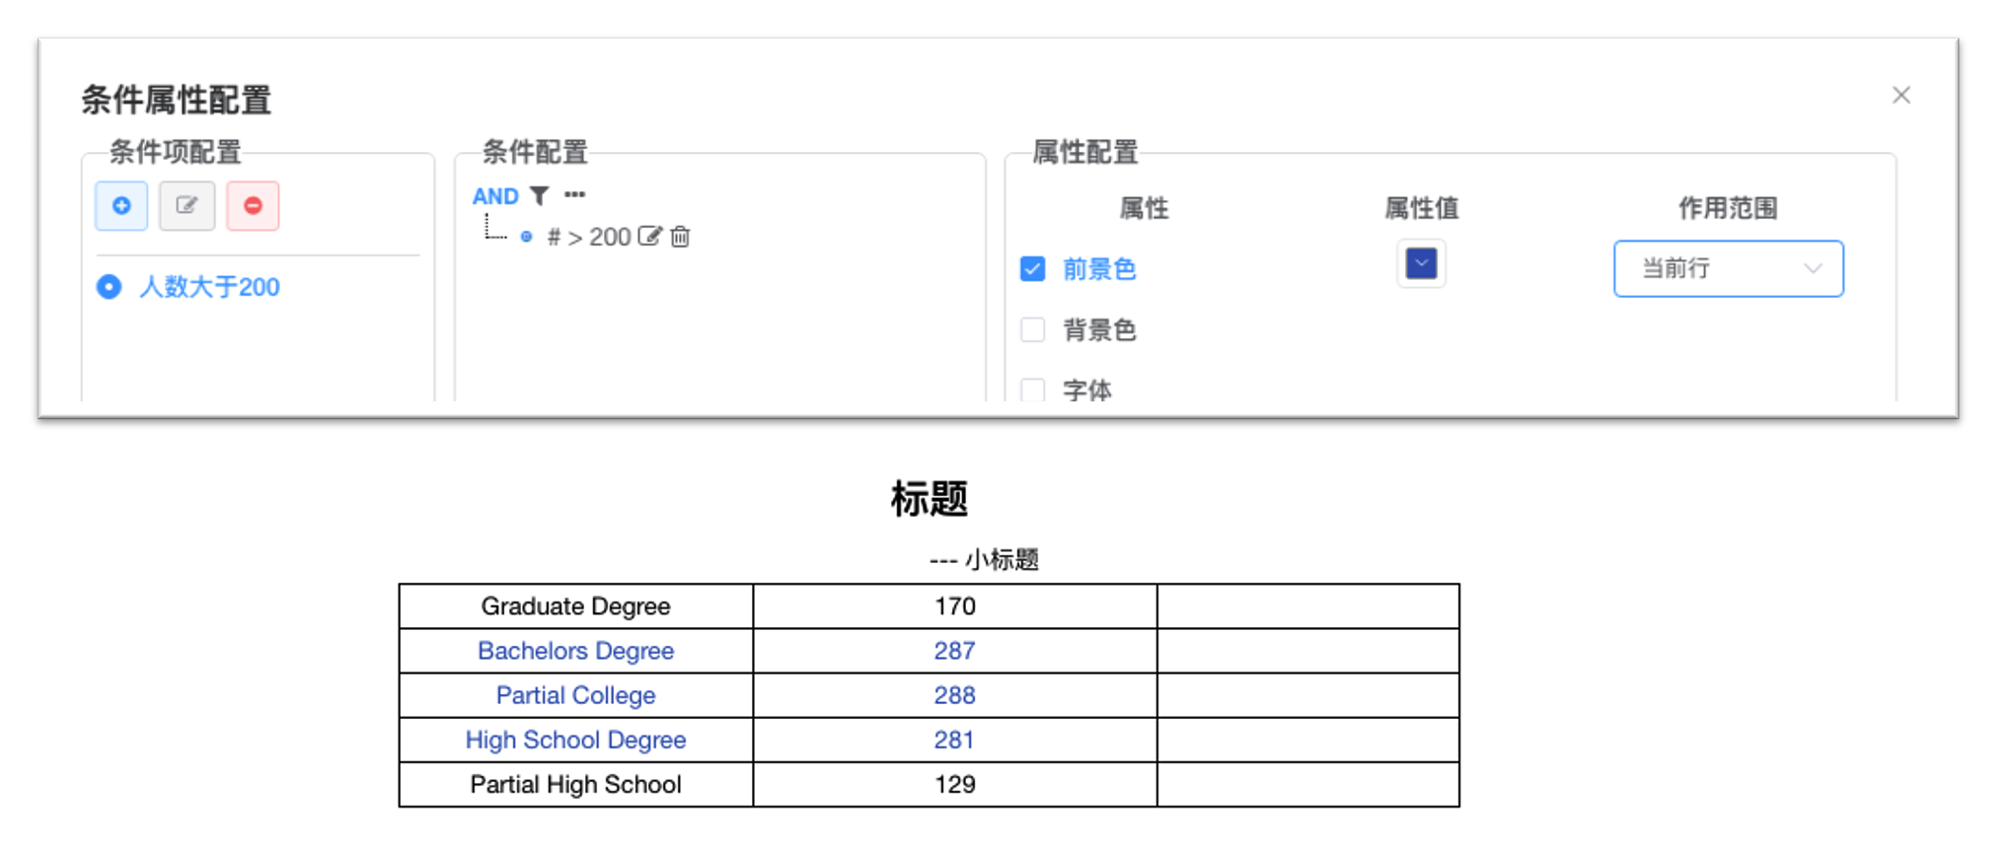Edit the # > 200 condition

[x=649, y=236]
